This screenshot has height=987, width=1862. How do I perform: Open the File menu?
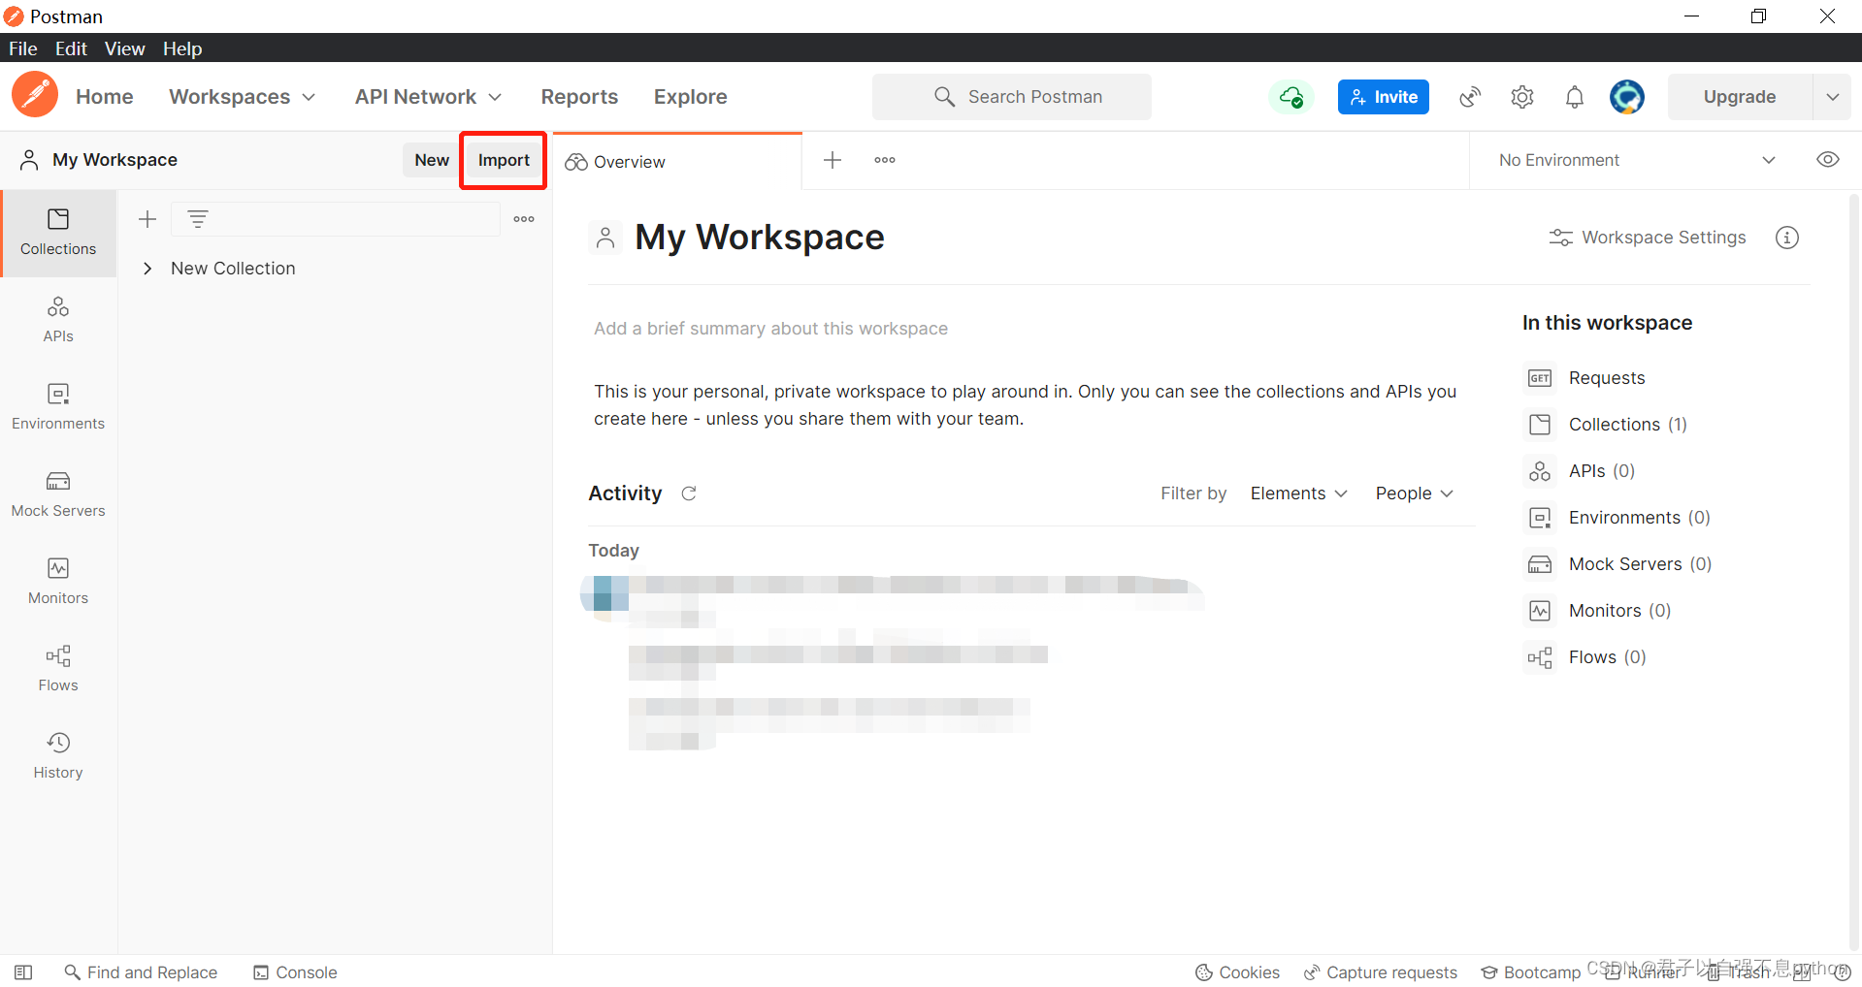[22, 48]
